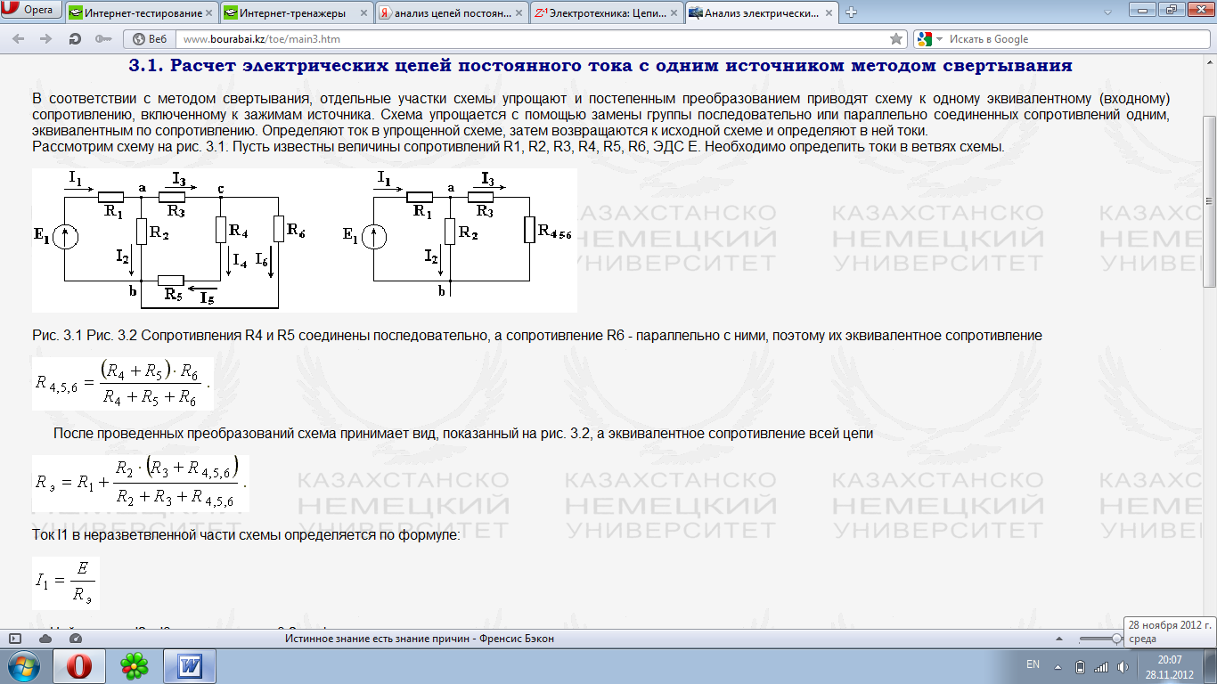Open ICQ from the taskbar
Viewport: 1217px width, 684px height.
135,666
